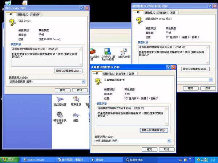Click Reinstall Driver button in multimedia audio dialog
218x163 pixels.
pyautogui.click(x=154, y=130)
